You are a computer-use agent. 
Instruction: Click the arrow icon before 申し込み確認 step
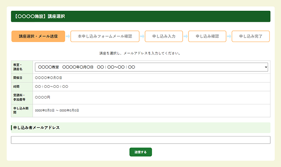(x=186, y=36)
